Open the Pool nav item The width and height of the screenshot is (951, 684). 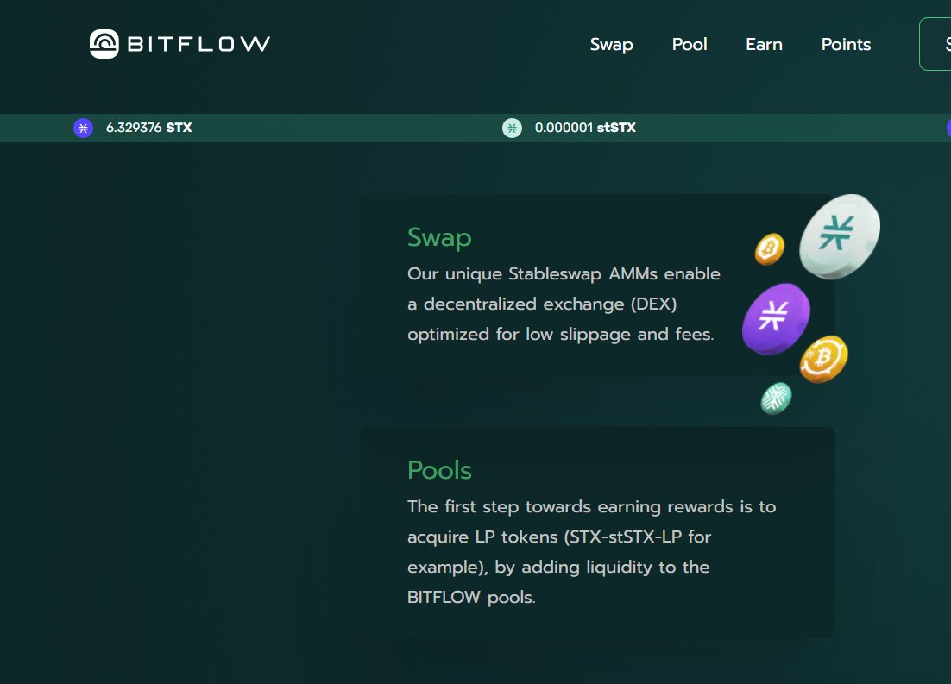point(690,44)
